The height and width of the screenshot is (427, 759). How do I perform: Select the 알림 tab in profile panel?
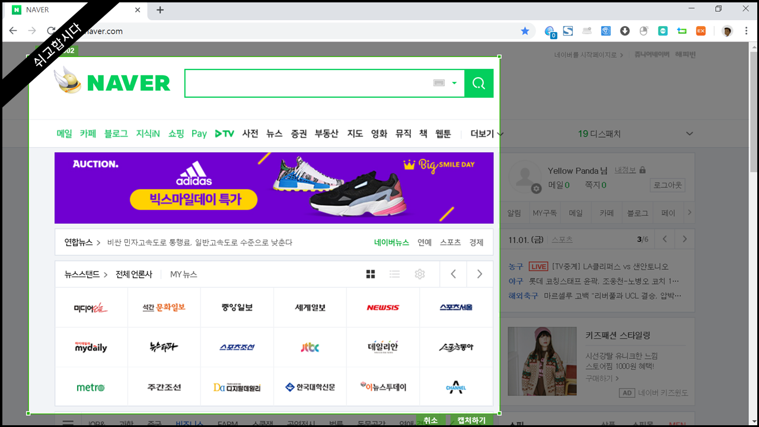514,212
